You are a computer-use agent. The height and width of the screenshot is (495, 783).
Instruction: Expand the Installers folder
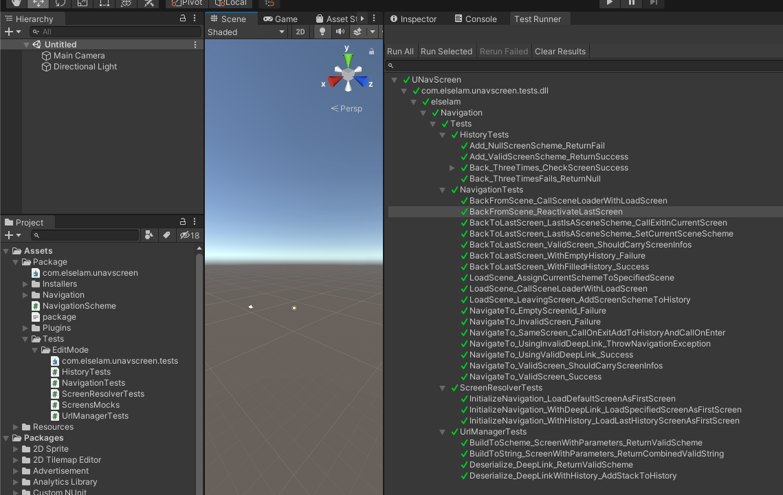click(x=25, y=284)
